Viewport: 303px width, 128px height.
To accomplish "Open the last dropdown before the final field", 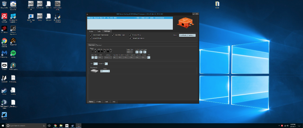I will click(x=144, y=57).
